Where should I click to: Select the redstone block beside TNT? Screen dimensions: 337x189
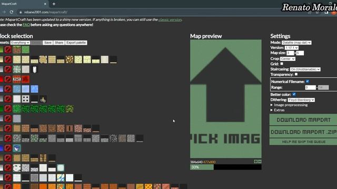[x=26, y=79]
